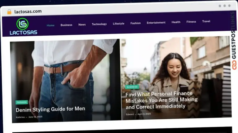Viewport: 238px width, 133px height.
Task: Open the Fashion nav link
Action: point(135,23)
